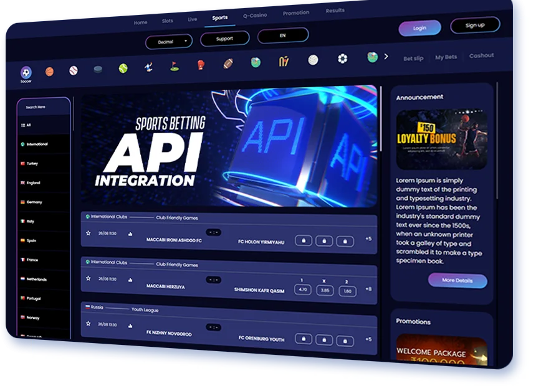Select Germany in the country list
Viewport: 541px width, 386px height.
click(44, 202)
